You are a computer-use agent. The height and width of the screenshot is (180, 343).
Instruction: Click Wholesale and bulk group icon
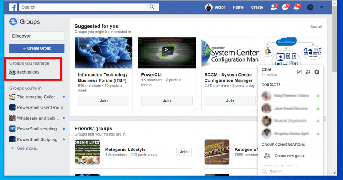tap(12, 118)
